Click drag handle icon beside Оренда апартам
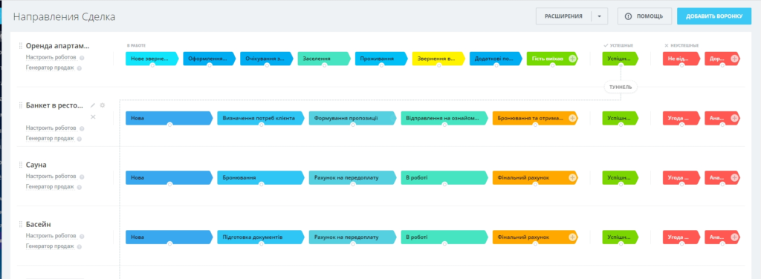Screen dimensions: 761x279 click(21, 46)
